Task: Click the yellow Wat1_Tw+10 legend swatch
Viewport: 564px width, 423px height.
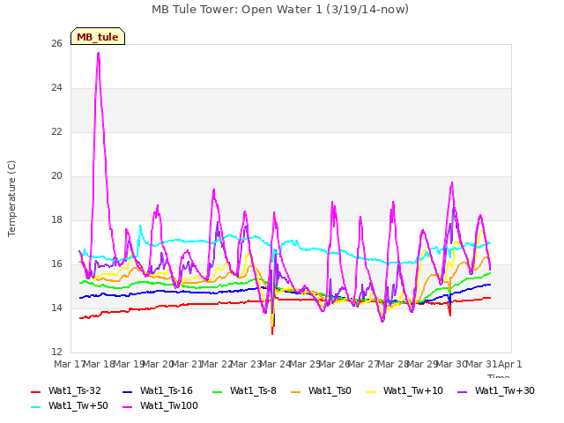Action: tap(371, 391)
